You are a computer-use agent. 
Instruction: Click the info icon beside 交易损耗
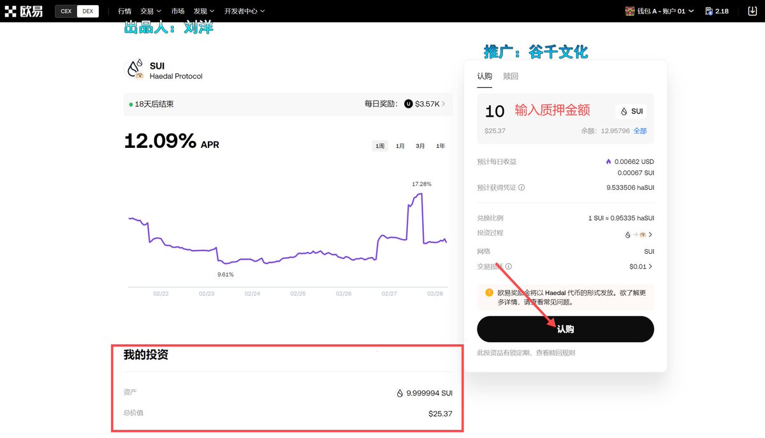[x=509, y=267]
